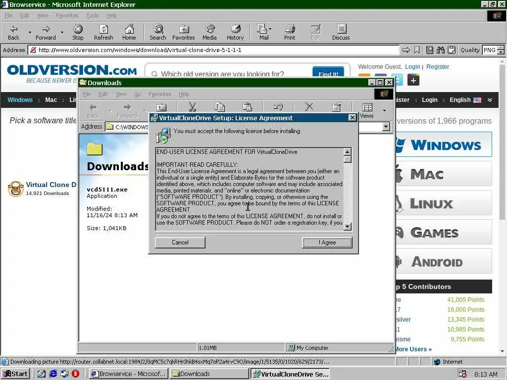
Task: Open the arrow beside Views in Downloads
Action: click(384, 110)
